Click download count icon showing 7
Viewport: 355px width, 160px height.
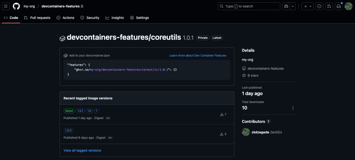click(222, 115)
